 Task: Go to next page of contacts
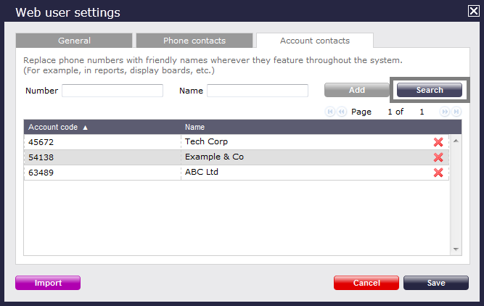445,112
